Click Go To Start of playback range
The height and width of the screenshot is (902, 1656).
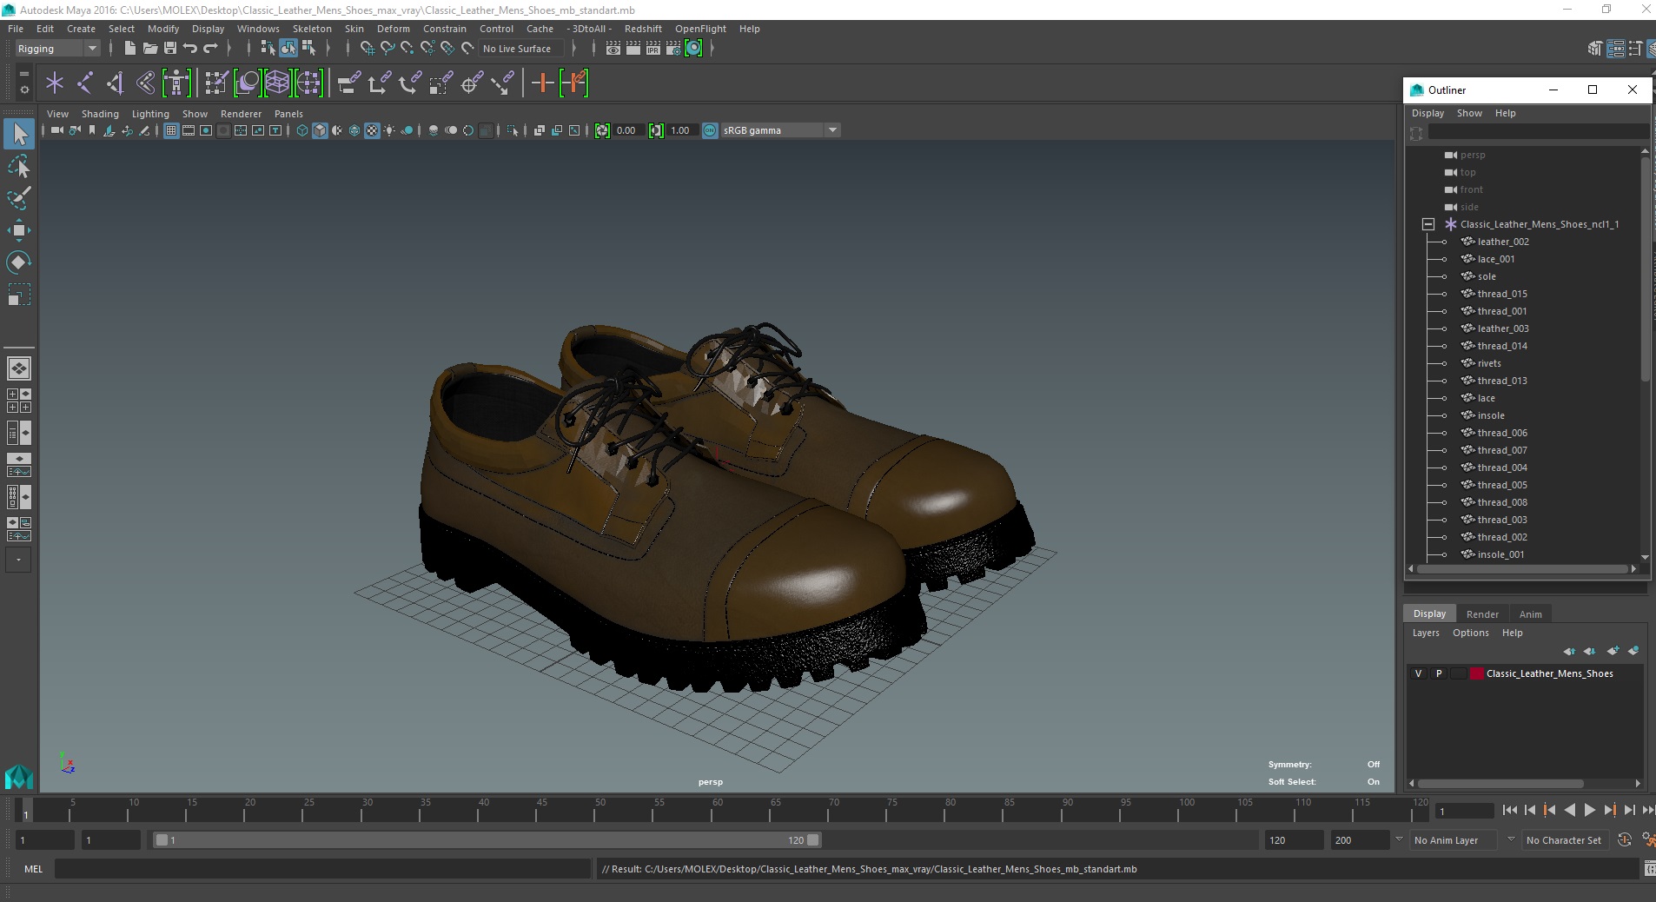pyautogui.click(x=1509, y=810)
